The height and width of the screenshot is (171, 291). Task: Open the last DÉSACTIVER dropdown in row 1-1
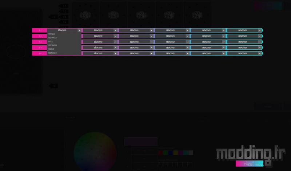[244, 30]
